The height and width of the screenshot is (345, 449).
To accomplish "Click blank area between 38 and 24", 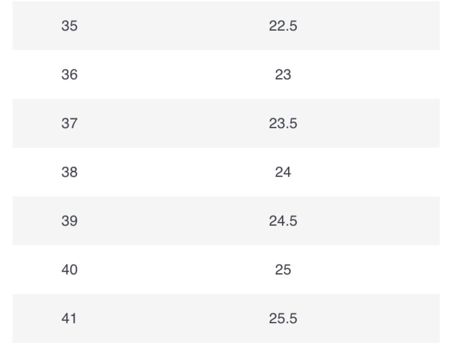I will [x=176, y=172].
